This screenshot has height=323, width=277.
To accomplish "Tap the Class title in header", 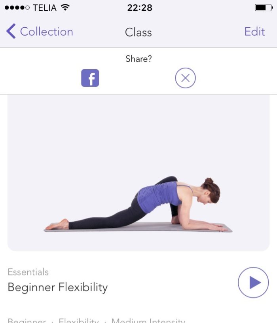I will pos(138,32).
